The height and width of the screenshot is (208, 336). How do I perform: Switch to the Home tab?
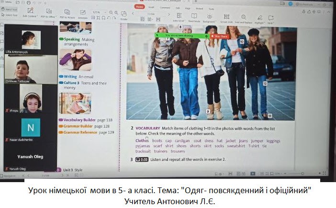pos(140,7)
